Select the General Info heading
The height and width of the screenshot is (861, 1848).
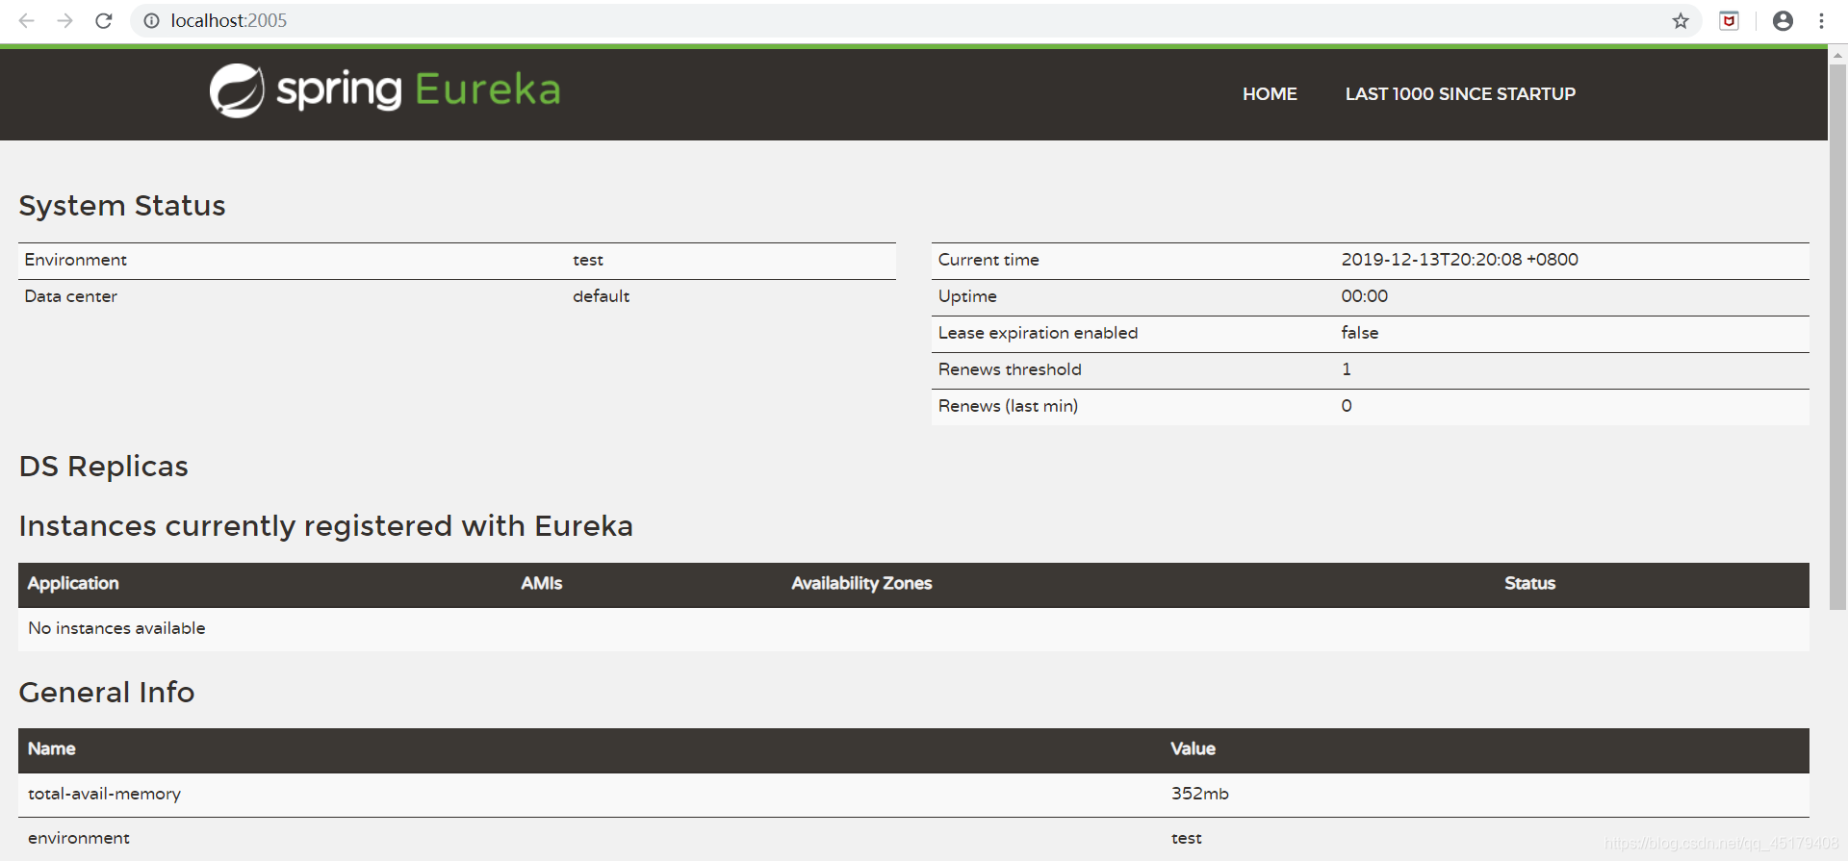coord(107,693)
